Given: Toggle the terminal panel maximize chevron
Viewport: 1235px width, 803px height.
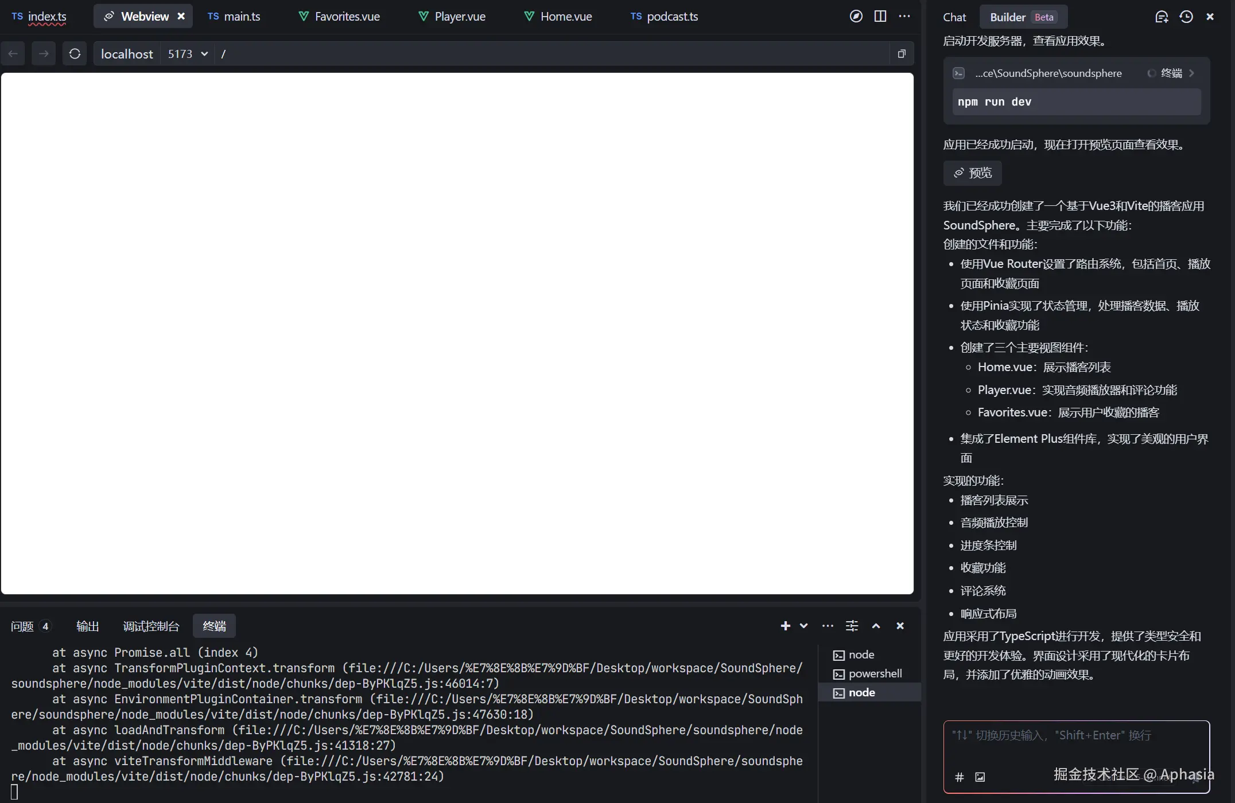Looking at the screenshot, I should pos(876,626).
